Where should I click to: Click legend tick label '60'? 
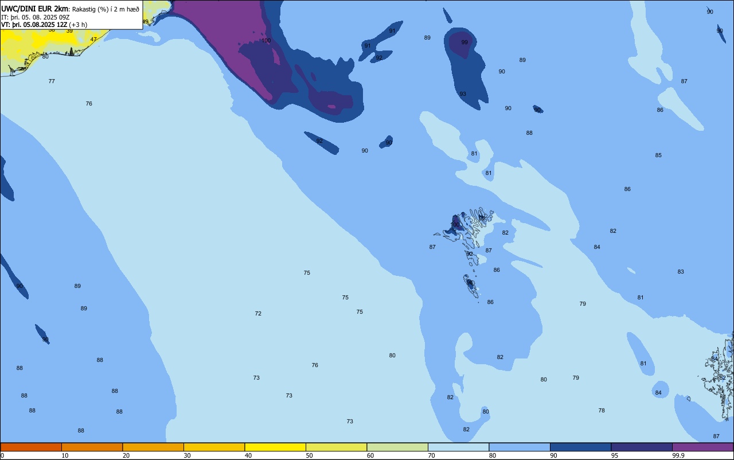click(x=370, y=455)
